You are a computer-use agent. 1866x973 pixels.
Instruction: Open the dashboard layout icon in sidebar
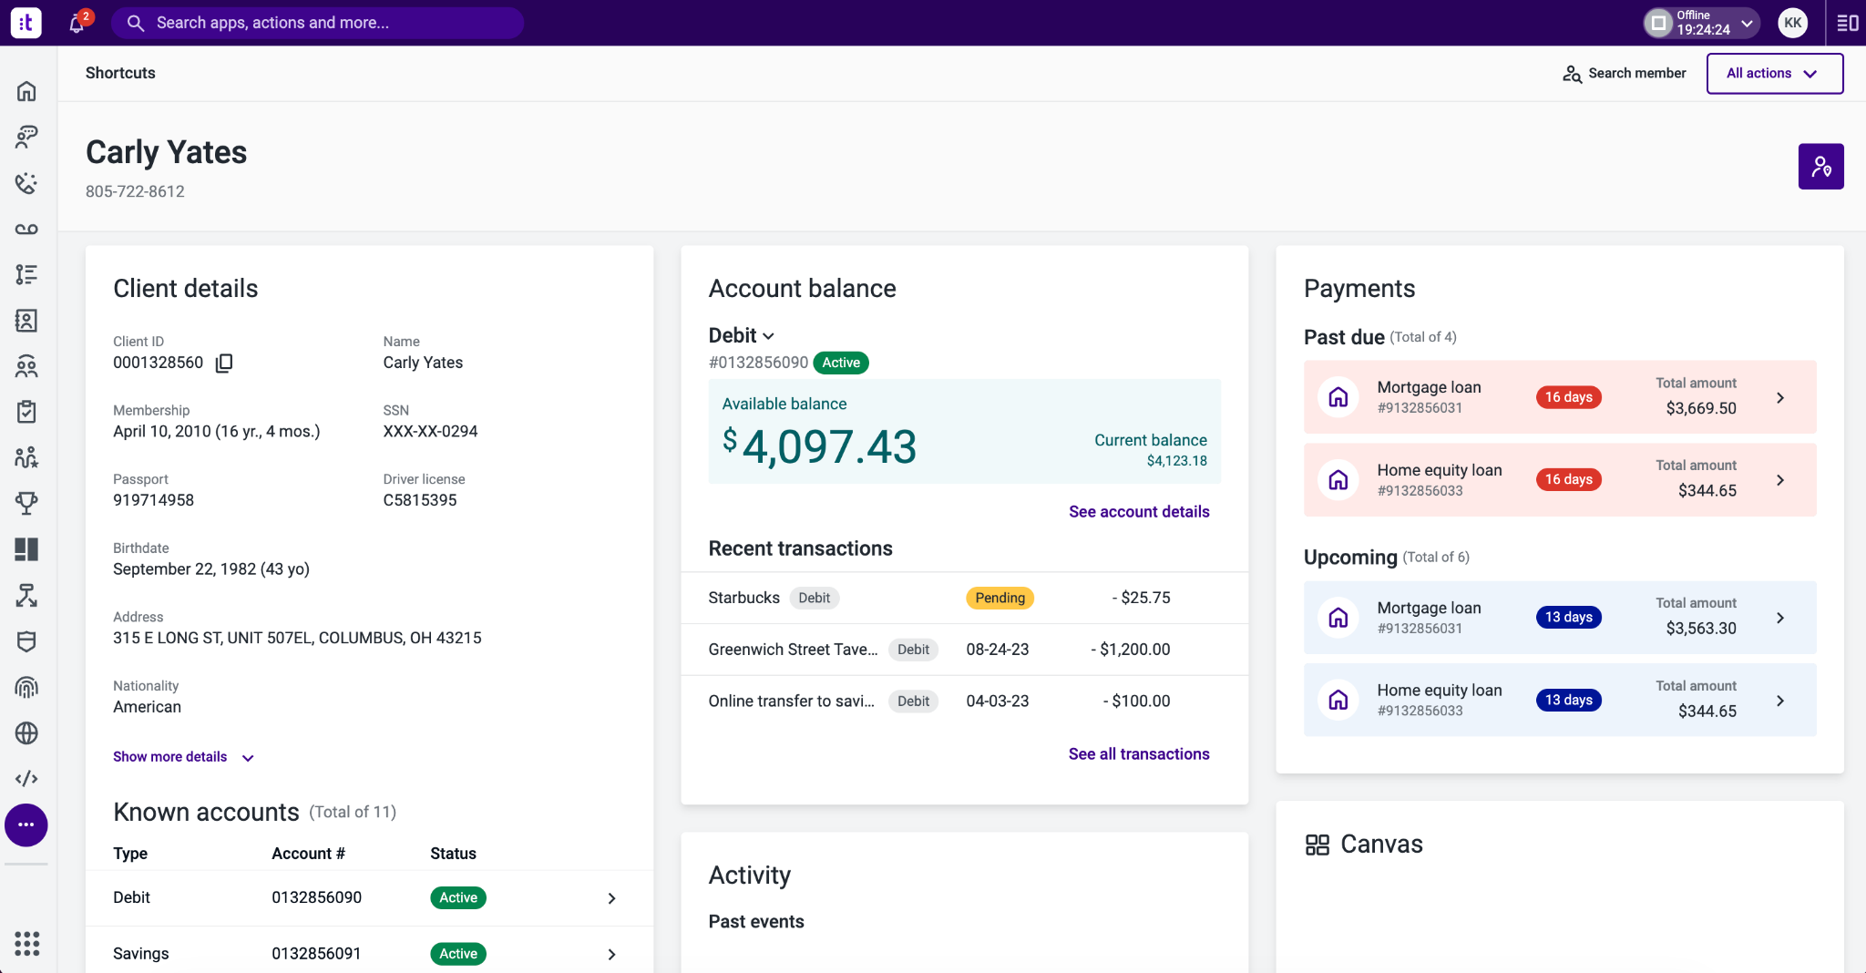pos(26,549)
